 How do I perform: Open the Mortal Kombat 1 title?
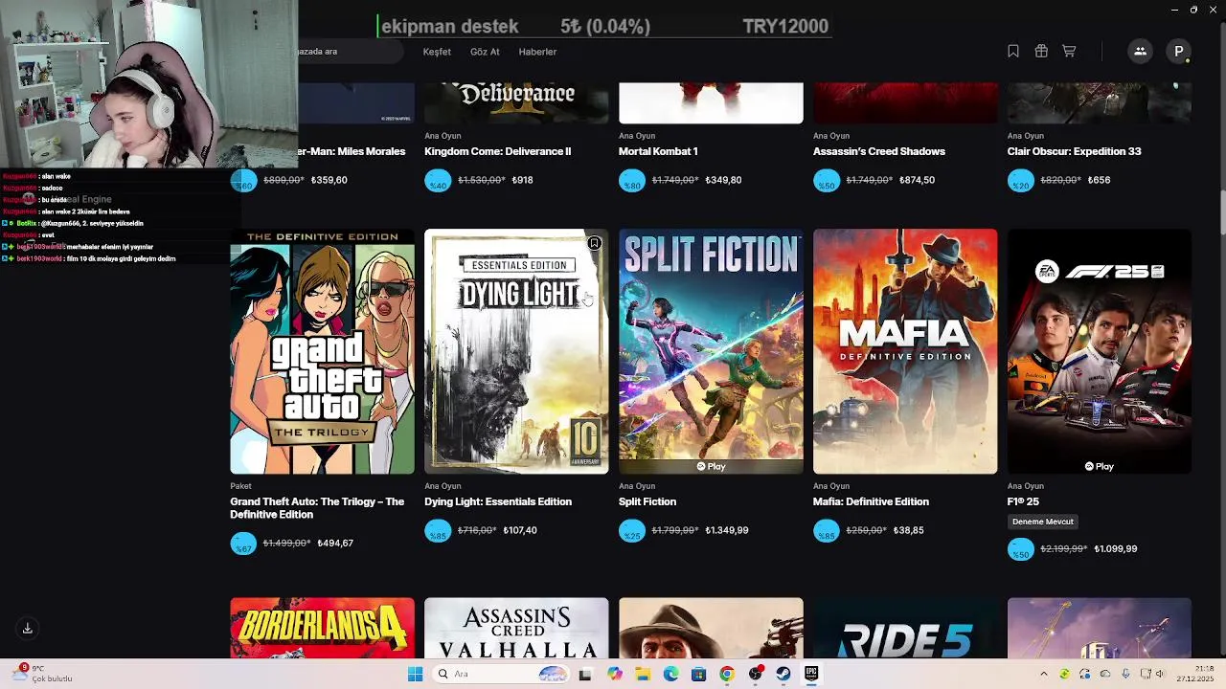pos(658,151)
